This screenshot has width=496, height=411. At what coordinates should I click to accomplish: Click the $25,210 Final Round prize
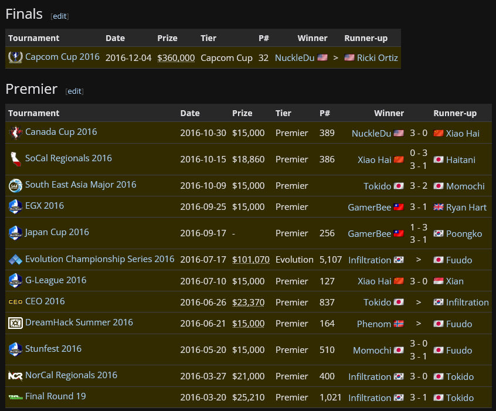pyautogui.click(x=249, y=397)
